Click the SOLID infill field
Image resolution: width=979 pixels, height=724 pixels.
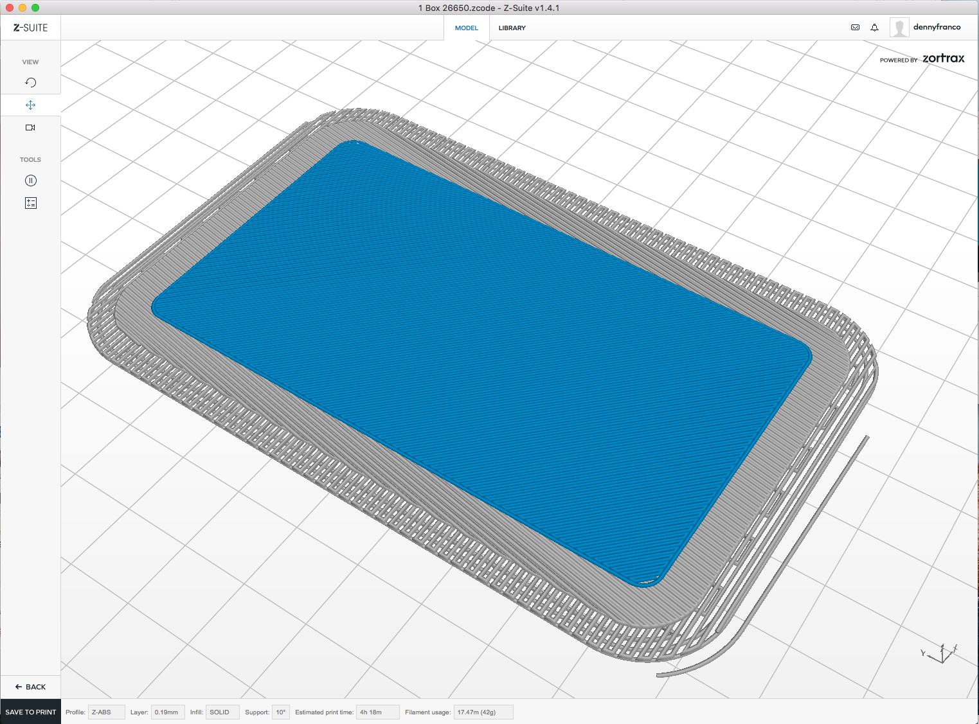pyautogui.click(x=222, y=712)
